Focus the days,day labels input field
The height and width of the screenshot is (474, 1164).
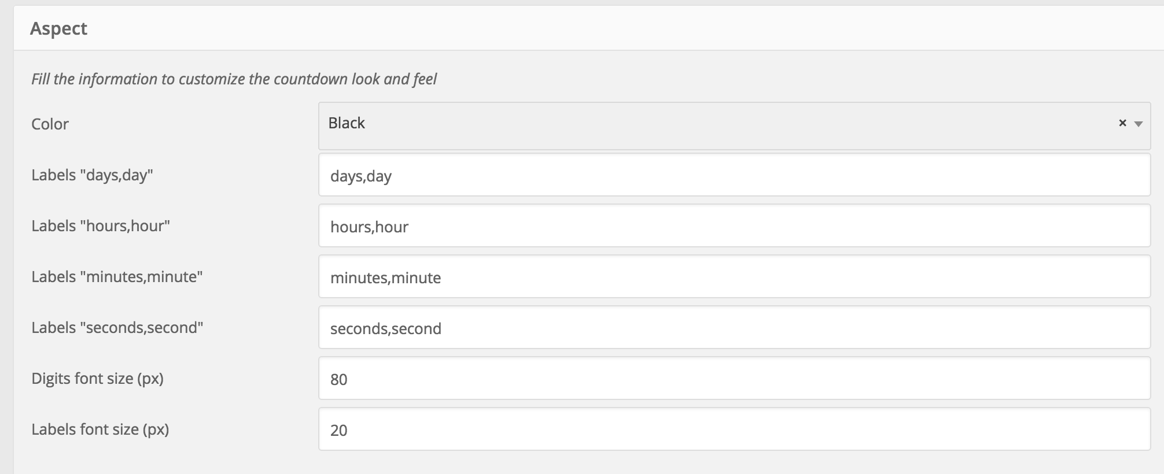click(734, 175)
